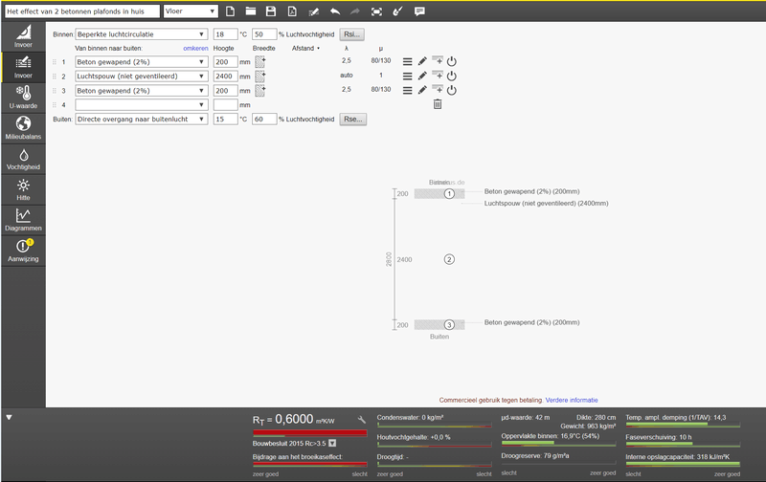Collapse the bottom results panel triangle
766x482 pixels.
coord(9,418)
